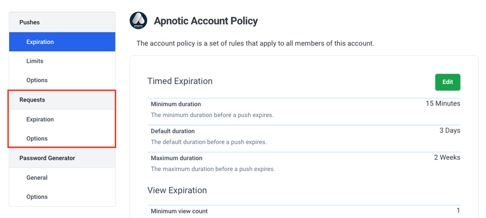The height and width of the screenshot is (218, 486).
Task: Open General under Password Generator
Action: (x=37, y=178)
